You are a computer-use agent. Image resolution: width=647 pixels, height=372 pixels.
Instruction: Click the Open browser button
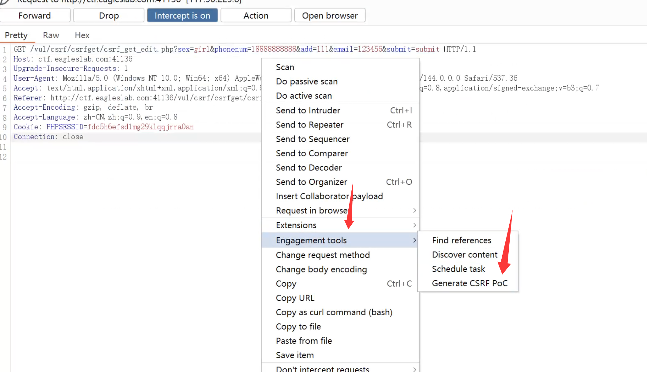coord(330,15)
